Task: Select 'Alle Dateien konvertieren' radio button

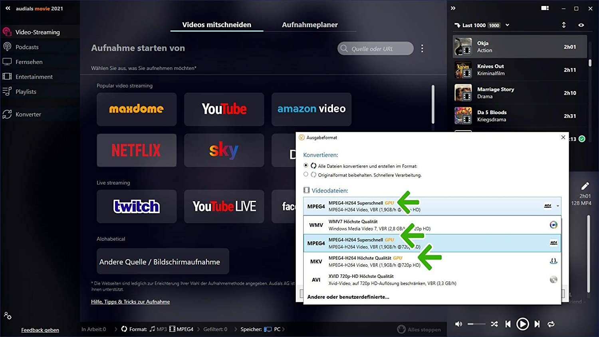Action: (x=305, y=165)
